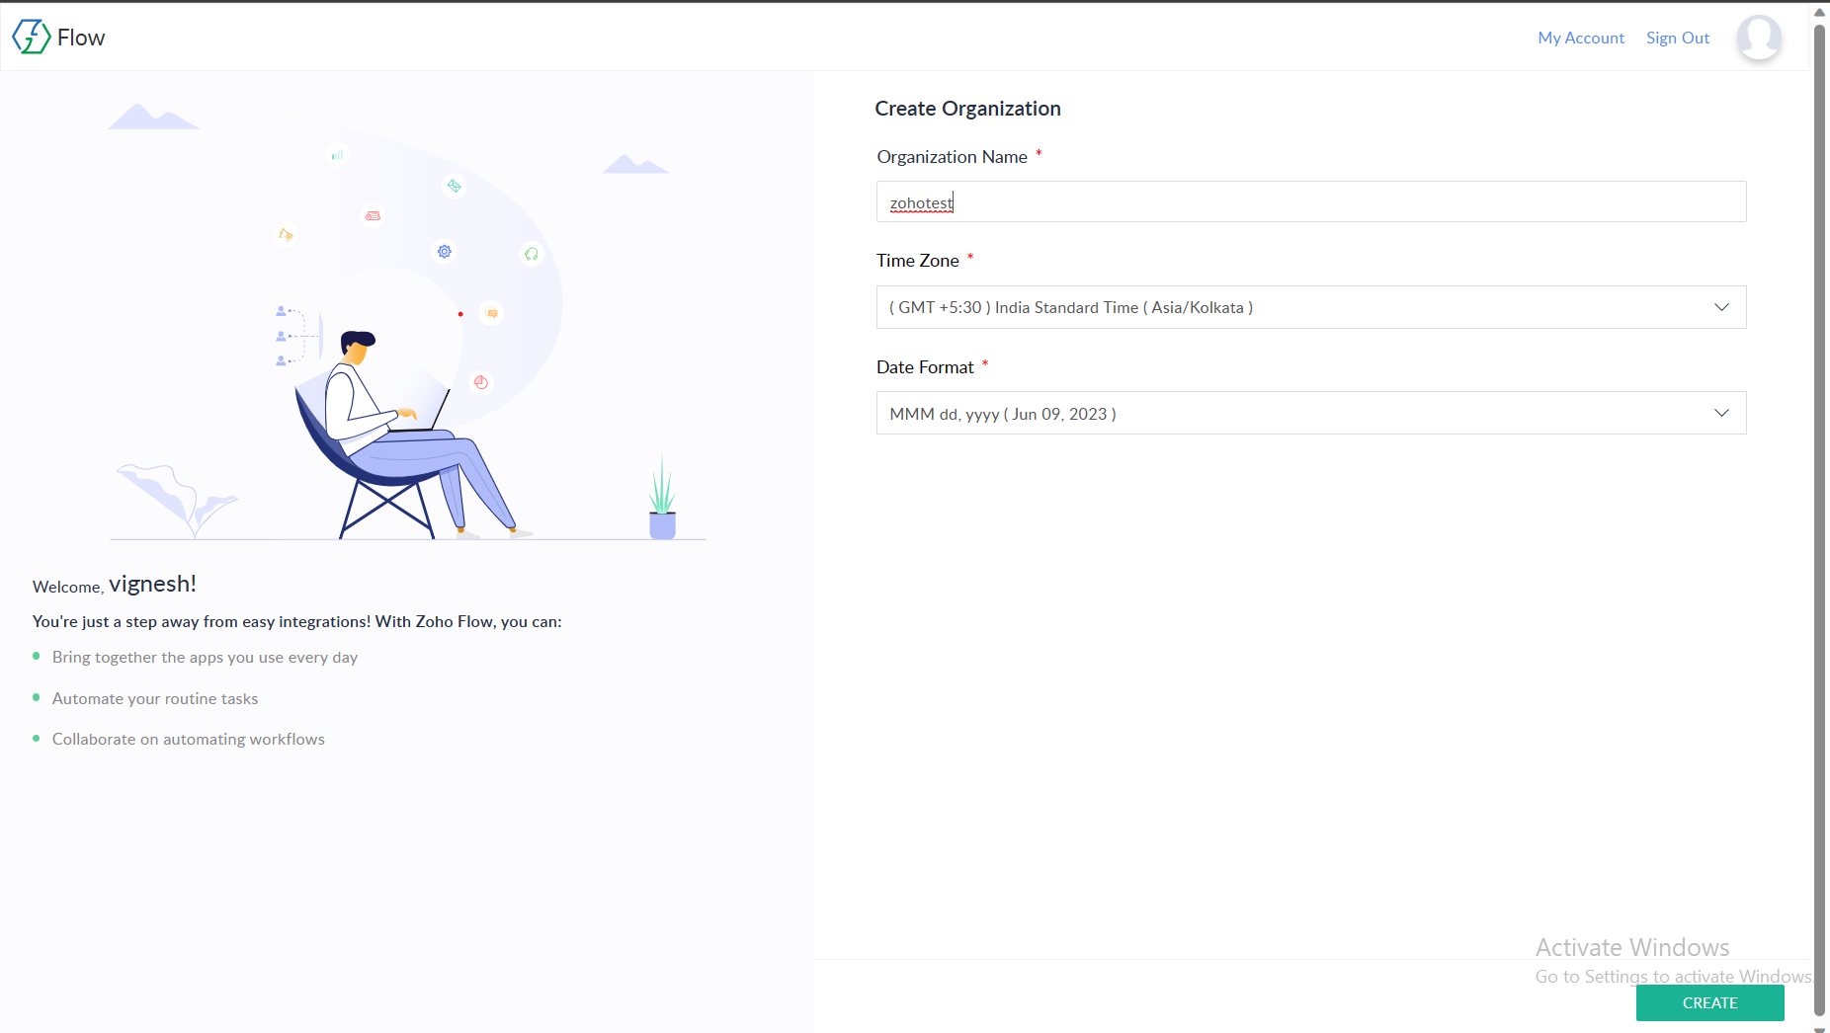This screenshot has width=1830, height=1033.
Task: Click the Create Organization heading
Action: click(x=967, y=109)
